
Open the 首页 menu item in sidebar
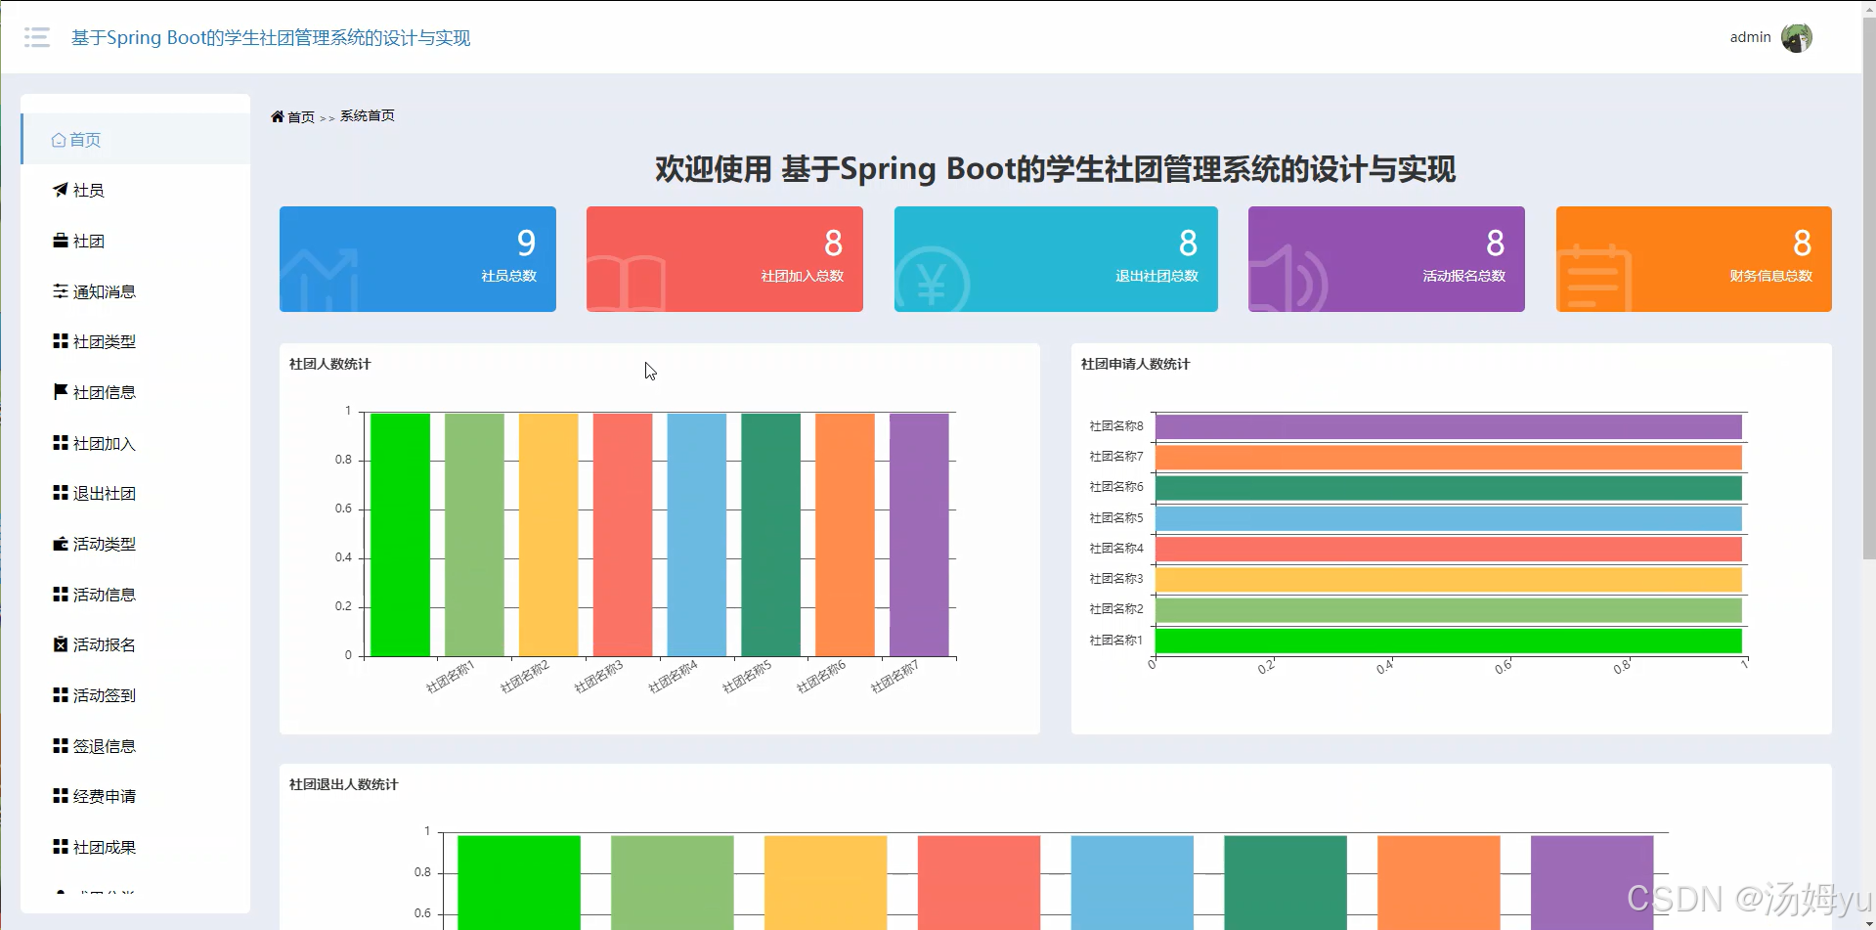pos(136,140)
